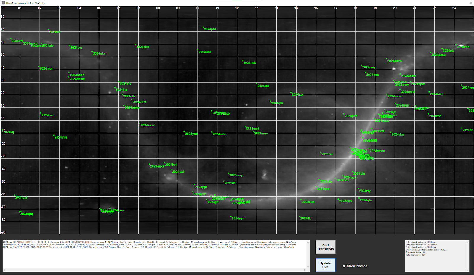Click the 2024nwd transient label

(408, 92)
